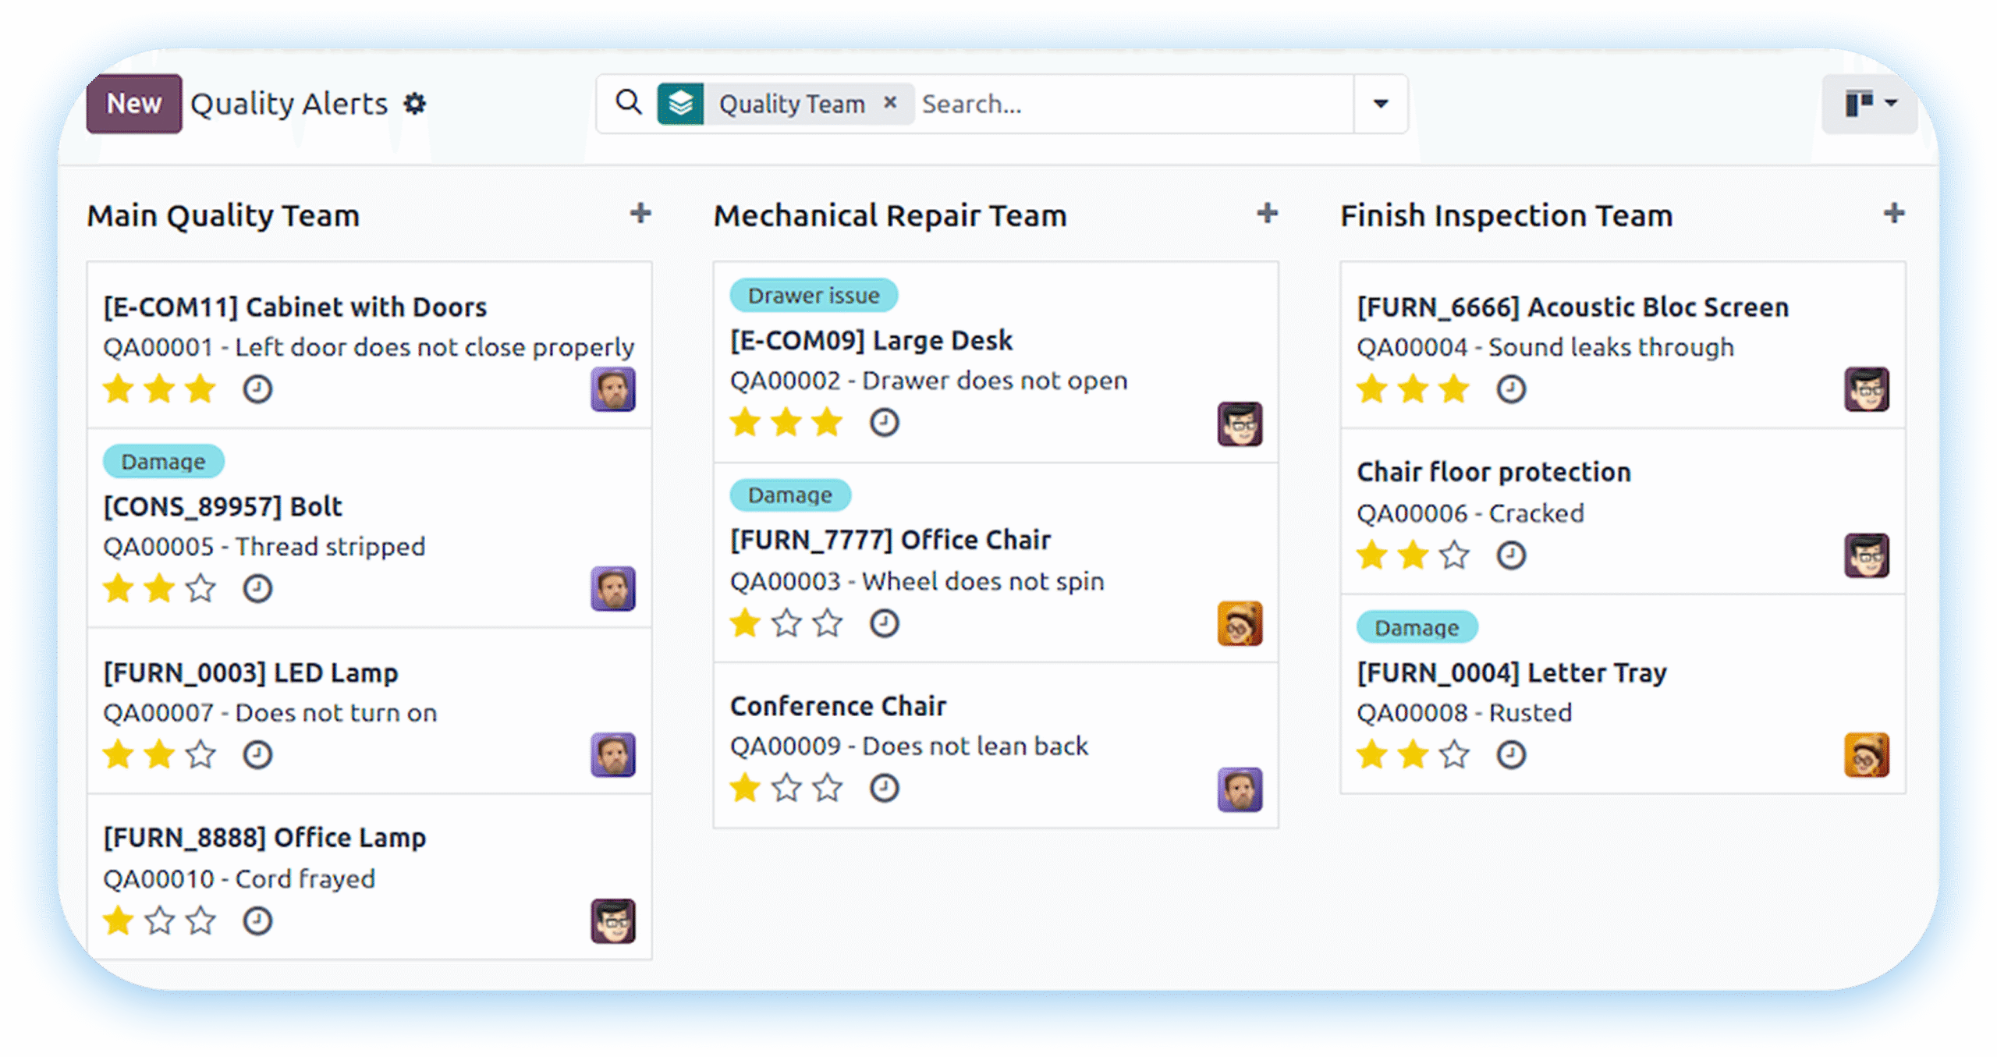Open the activity clock on the Large Desk card
The height and width of the screenshot is (1057, 1997).
point(884,423)
